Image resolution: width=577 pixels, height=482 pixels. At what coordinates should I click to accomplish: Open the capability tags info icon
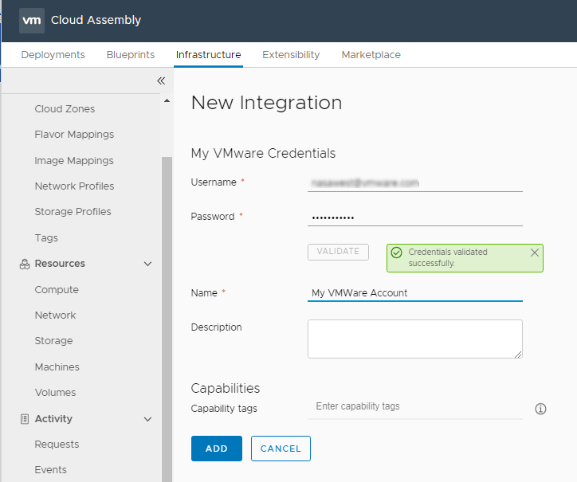pos(540,409)
